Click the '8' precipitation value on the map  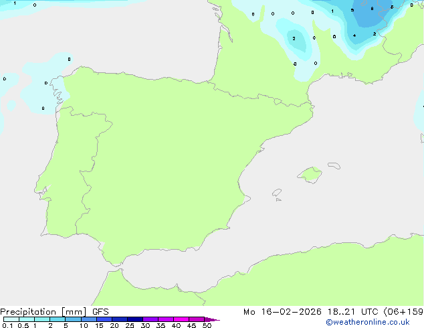(x=372, y=9)
